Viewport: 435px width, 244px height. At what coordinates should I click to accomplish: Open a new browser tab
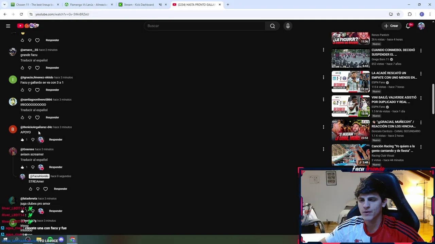click(228, 5)
